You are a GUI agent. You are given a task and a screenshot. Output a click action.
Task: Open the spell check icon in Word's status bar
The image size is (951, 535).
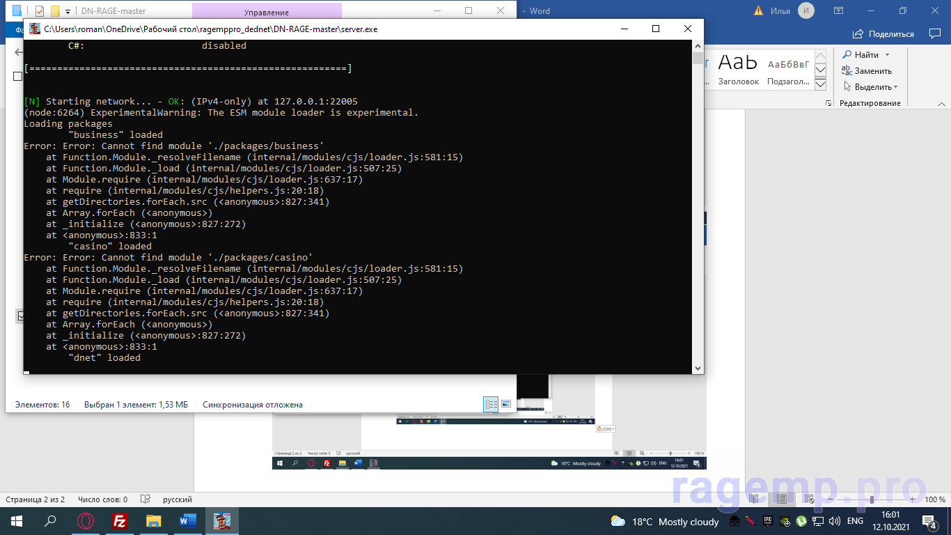click(x=146, y=499)
